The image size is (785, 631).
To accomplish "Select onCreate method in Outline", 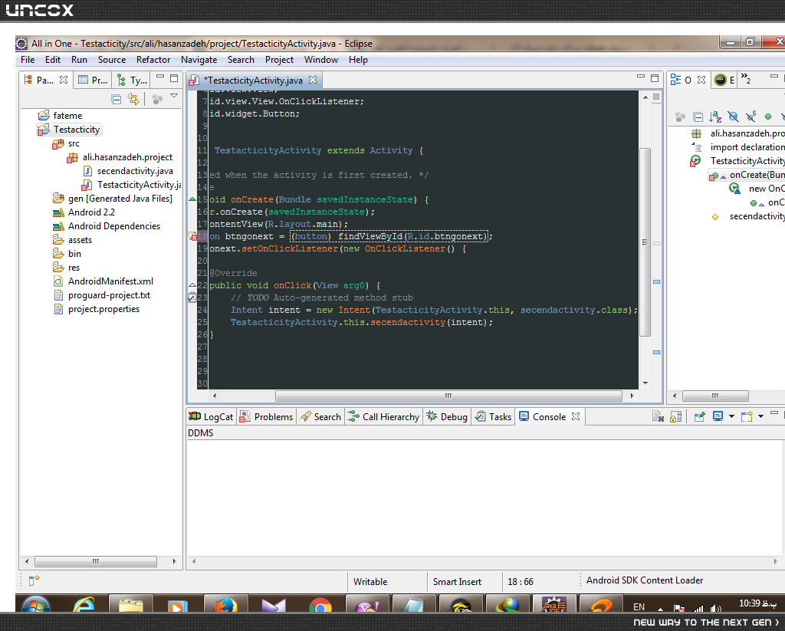I will click(757, 175).
